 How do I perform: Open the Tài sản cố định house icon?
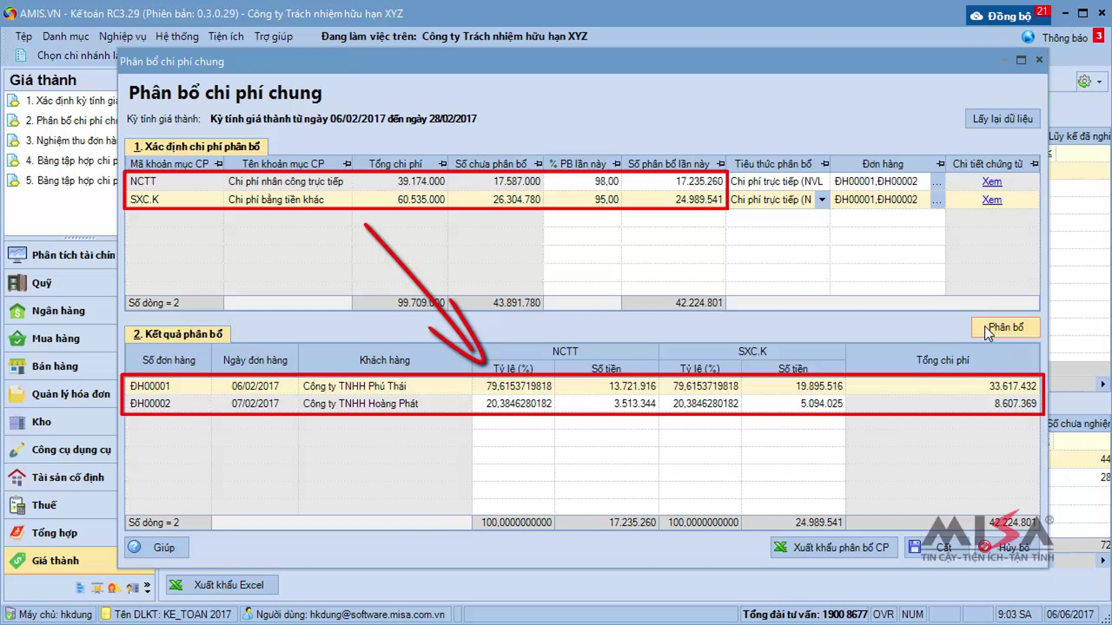click(x=17, y=477)
